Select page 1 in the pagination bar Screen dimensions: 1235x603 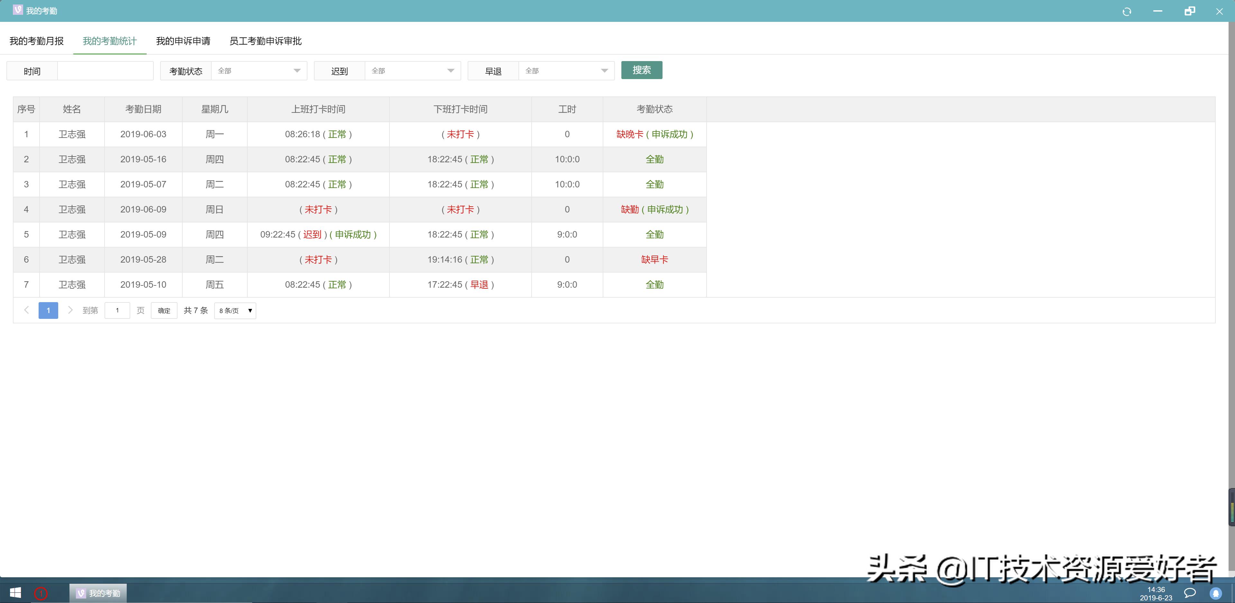pos(48,310)
